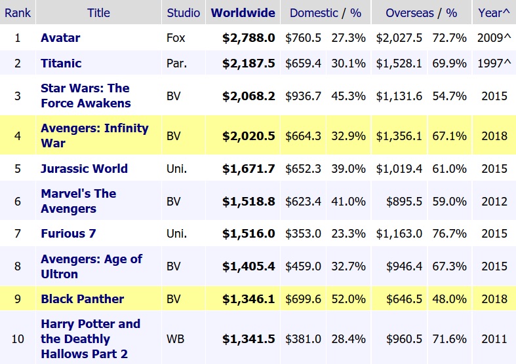Screen dimensions: 516x364
Task: Select the Jurassic World title link
Action: 84,168
